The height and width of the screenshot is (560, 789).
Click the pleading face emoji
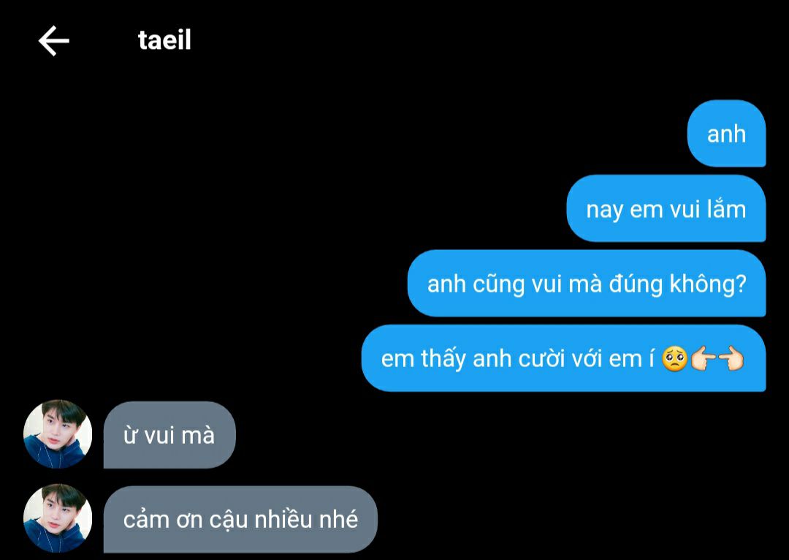(x=674, y=359)
